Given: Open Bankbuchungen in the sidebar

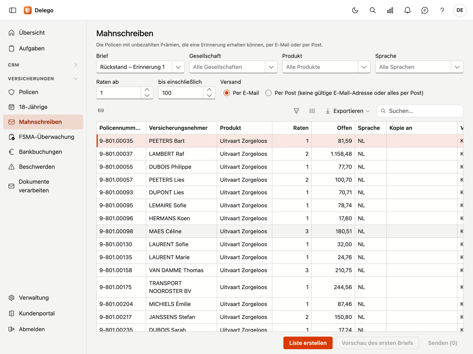Looking at the screenshot, I should point(43,152).
